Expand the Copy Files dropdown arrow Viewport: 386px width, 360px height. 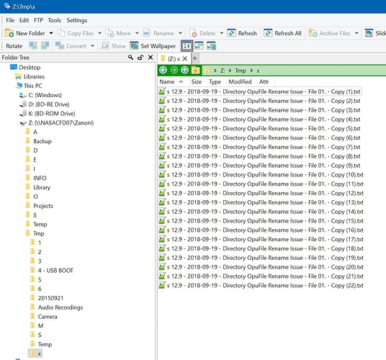click(99, 33)
